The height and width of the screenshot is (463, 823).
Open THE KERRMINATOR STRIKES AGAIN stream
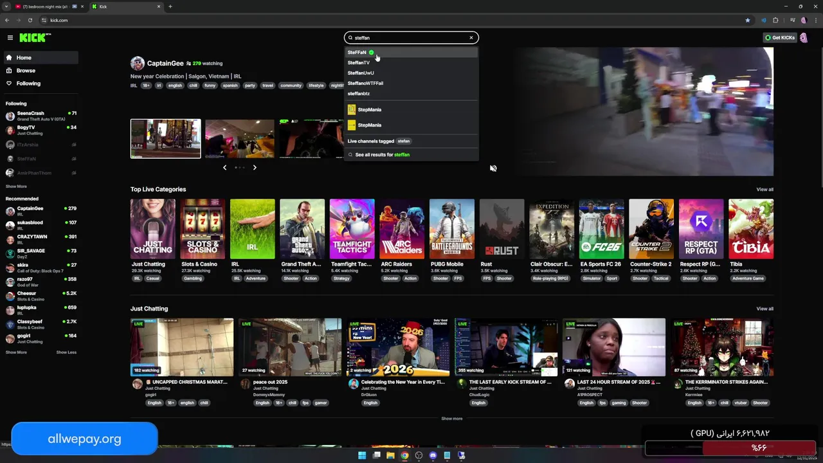[x=722, y=347]
